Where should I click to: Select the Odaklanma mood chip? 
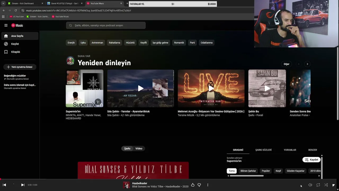tap(207, 43)
